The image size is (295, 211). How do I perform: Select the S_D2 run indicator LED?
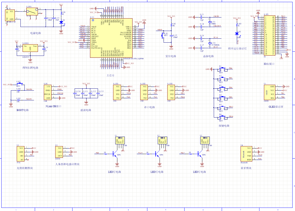237,34
